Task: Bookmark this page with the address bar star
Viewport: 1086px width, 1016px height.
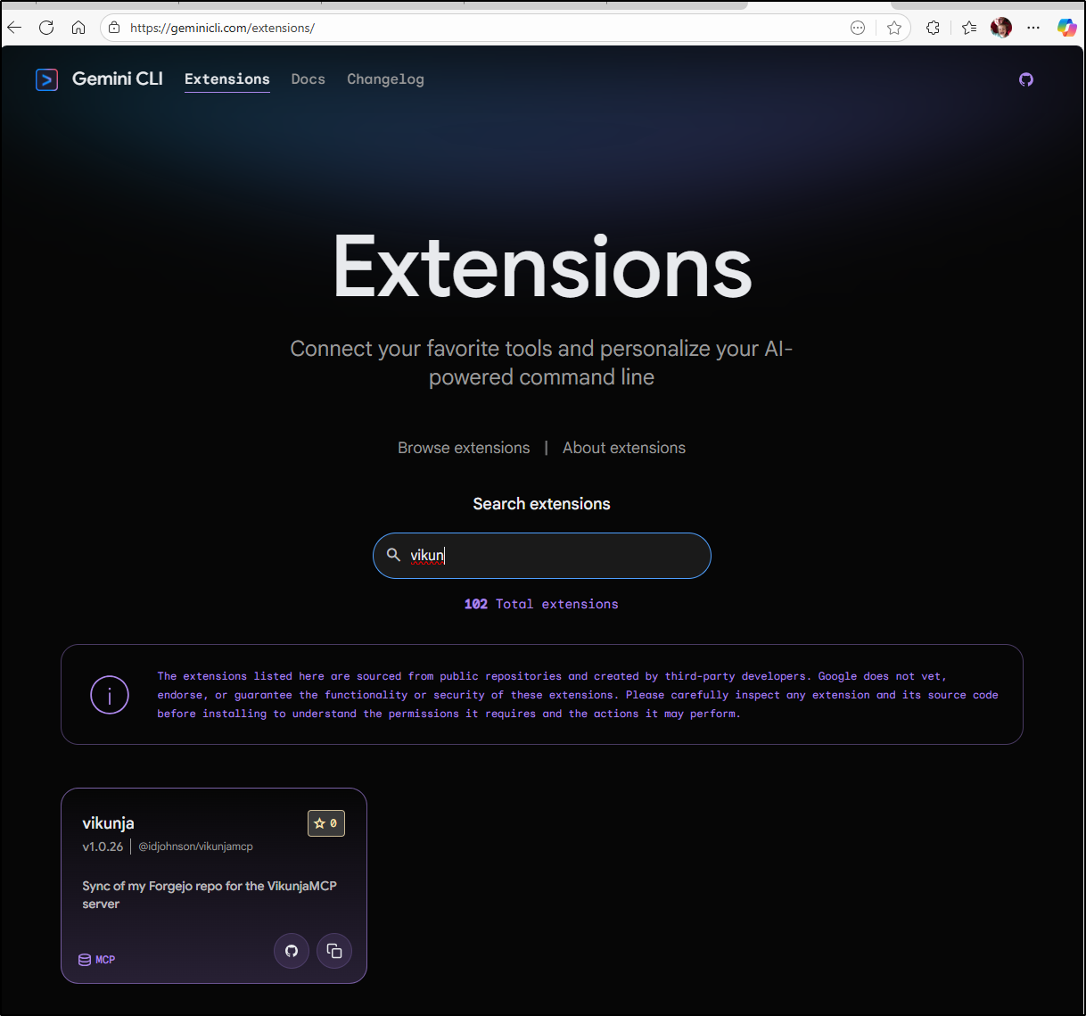Action: 893,28
